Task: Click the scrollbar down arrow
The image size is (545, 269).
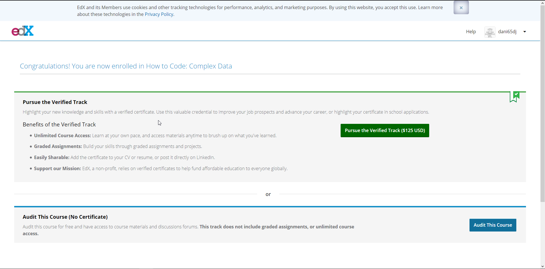Action: coord(542,266)
